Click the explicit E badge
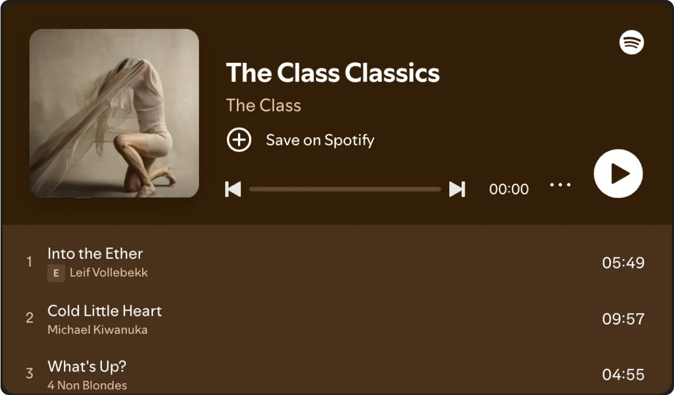Viewport: 674px width, 395px height. (56, 274)
